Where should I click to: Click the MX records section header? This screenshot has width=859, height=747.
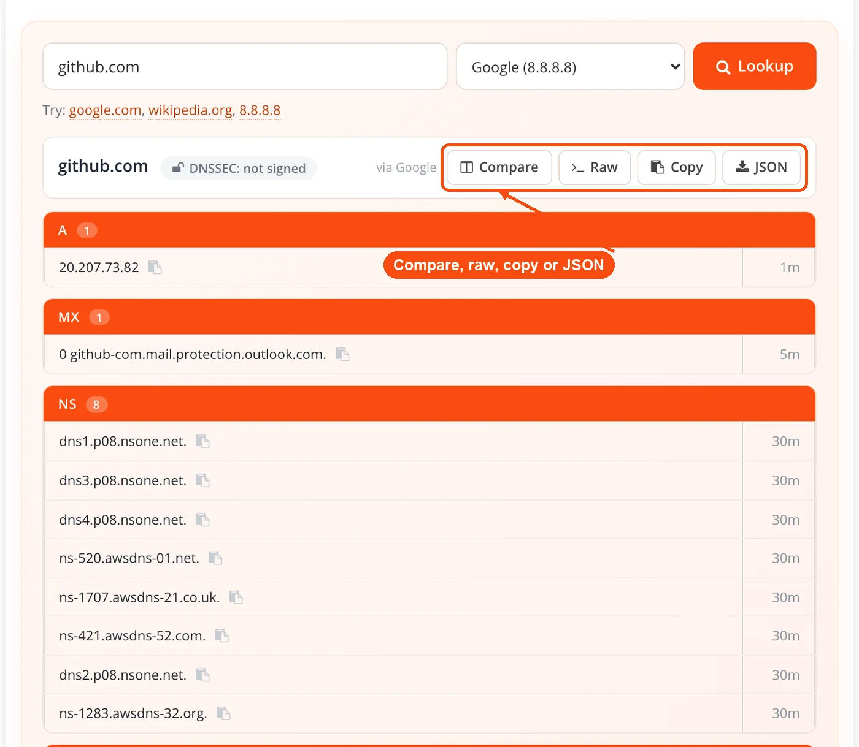[x=429, y=317]
